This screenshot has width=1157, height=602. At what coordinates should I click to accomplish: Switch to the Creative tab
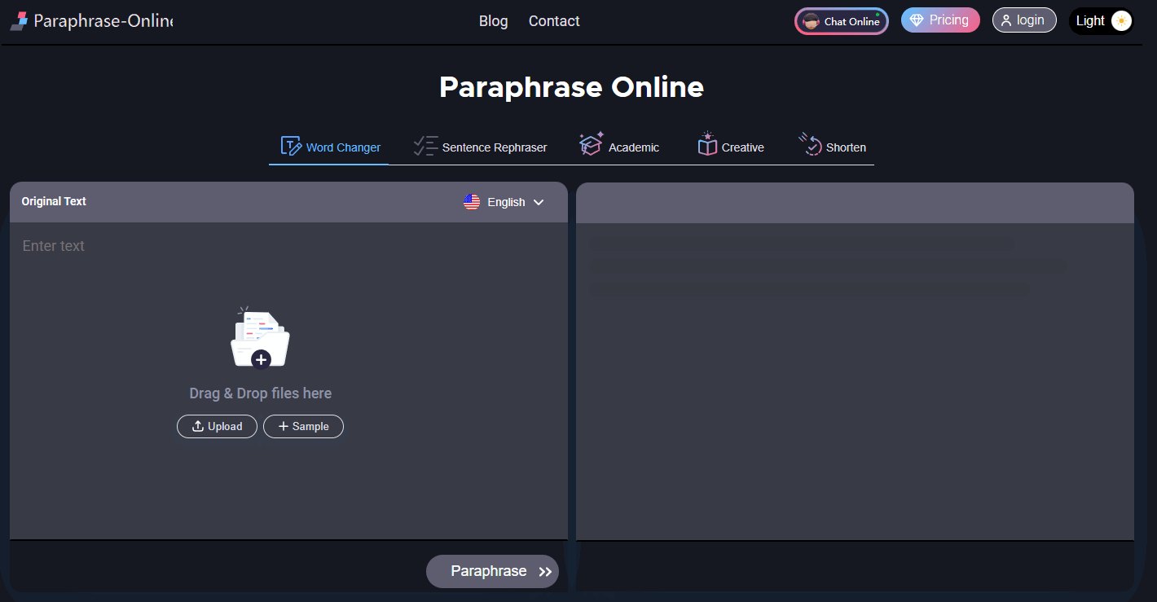[731, 147]
